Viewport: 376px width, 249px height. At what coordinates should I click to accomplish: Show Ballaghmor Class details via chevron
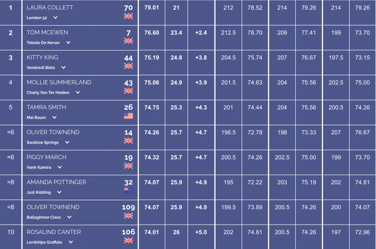(x=69, y=217)
